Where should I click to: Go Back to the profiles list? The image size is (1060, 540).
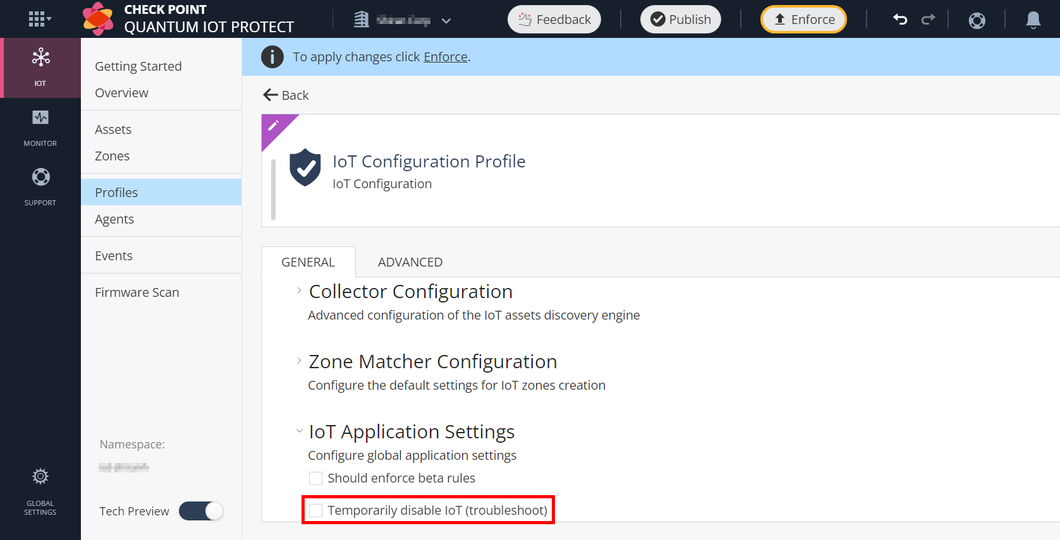(x=286, y=95)
